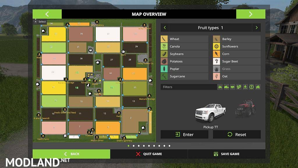This screenshot has width=298, height=168.
Task: Click the Filters label bar
Action: (x=189, y=87)
